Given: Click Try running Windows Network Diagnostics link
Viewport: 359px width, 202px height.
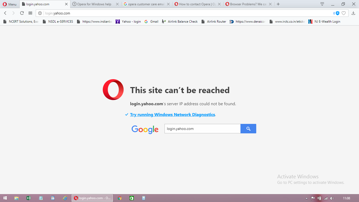Looking at the screenshot, I should pyautogui.click(x=172, y=115).
